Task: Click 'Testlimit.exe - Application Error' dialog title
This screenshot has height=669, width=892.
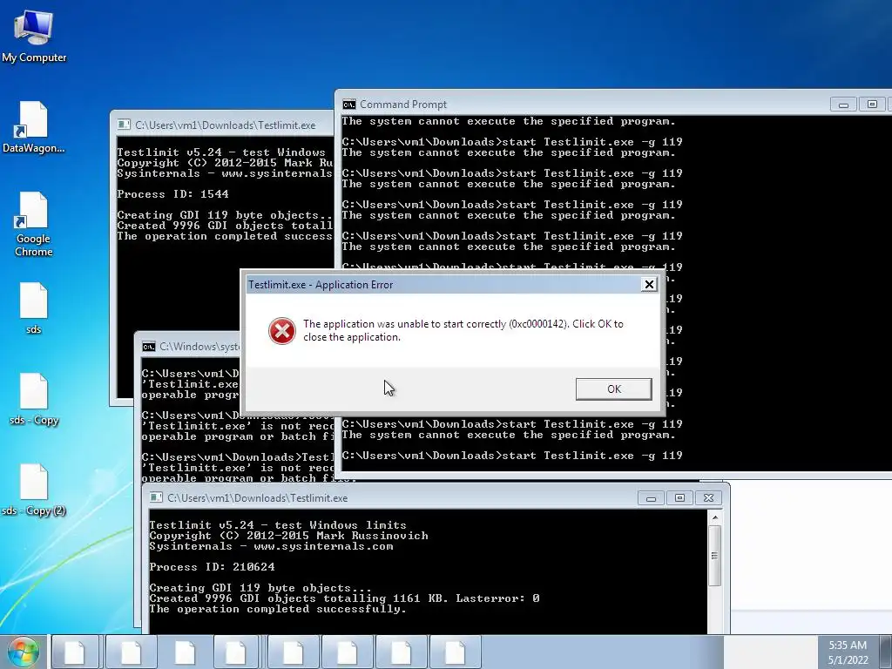Action: point(321,285)
